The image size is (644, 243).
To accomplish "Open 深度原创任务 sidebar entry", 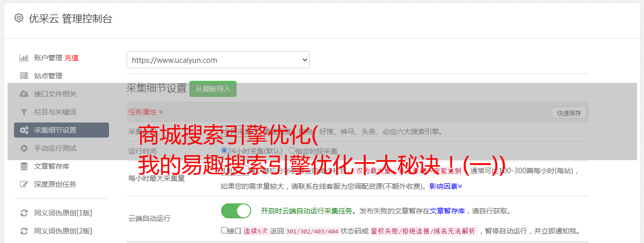I will [55, 184].
